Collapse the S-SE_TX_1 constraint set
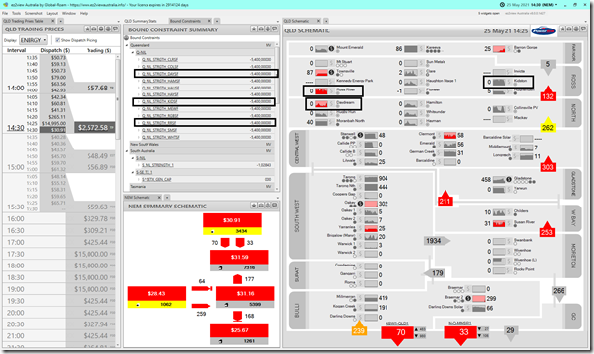 133,172
